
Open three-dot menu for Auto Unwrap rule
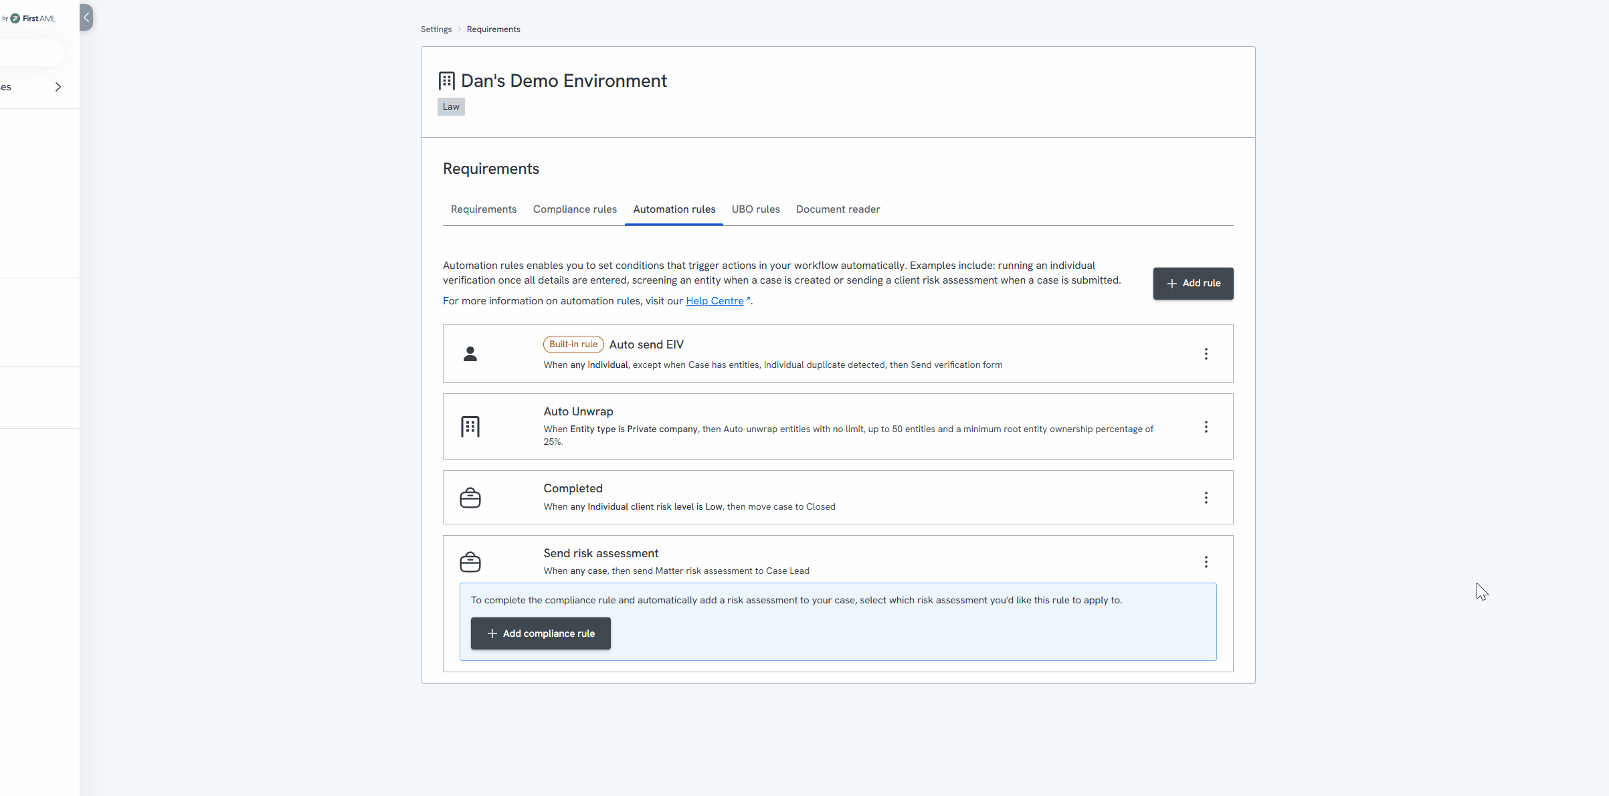[x=1206, y=427]
